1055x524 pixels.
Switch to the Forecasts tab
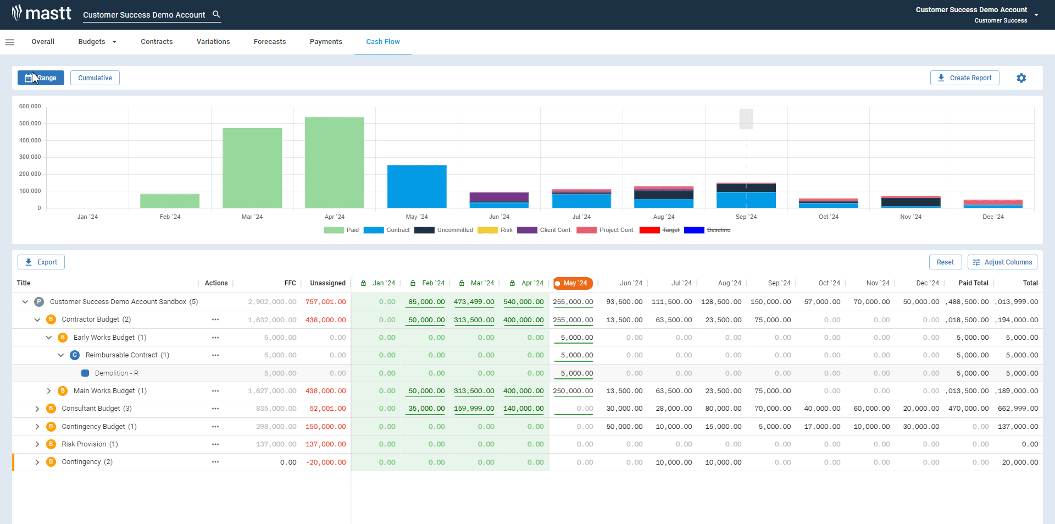(270, 41)
